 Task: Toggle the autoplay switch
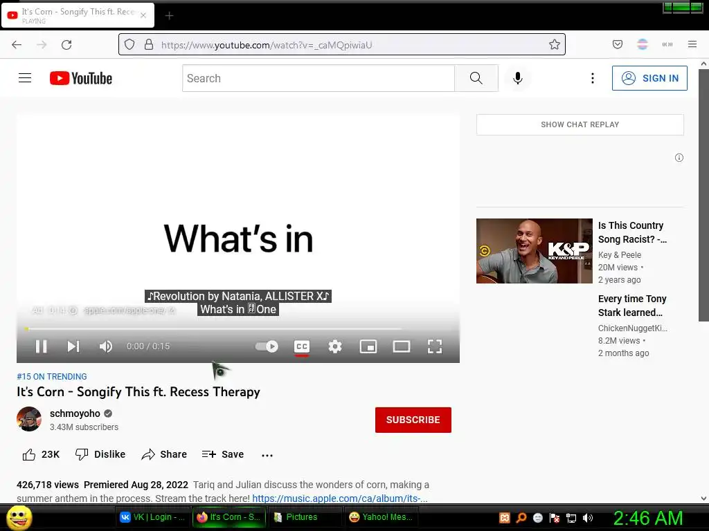click(x=267, y=346)
